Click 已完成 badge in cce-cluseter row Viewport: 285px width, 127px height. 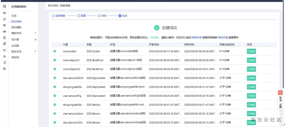pyautogui.click(x=251, y=51)
